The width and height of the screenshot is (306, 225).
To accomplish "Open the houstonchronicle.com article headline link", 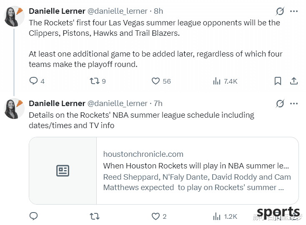I will (x=196, y=166).
